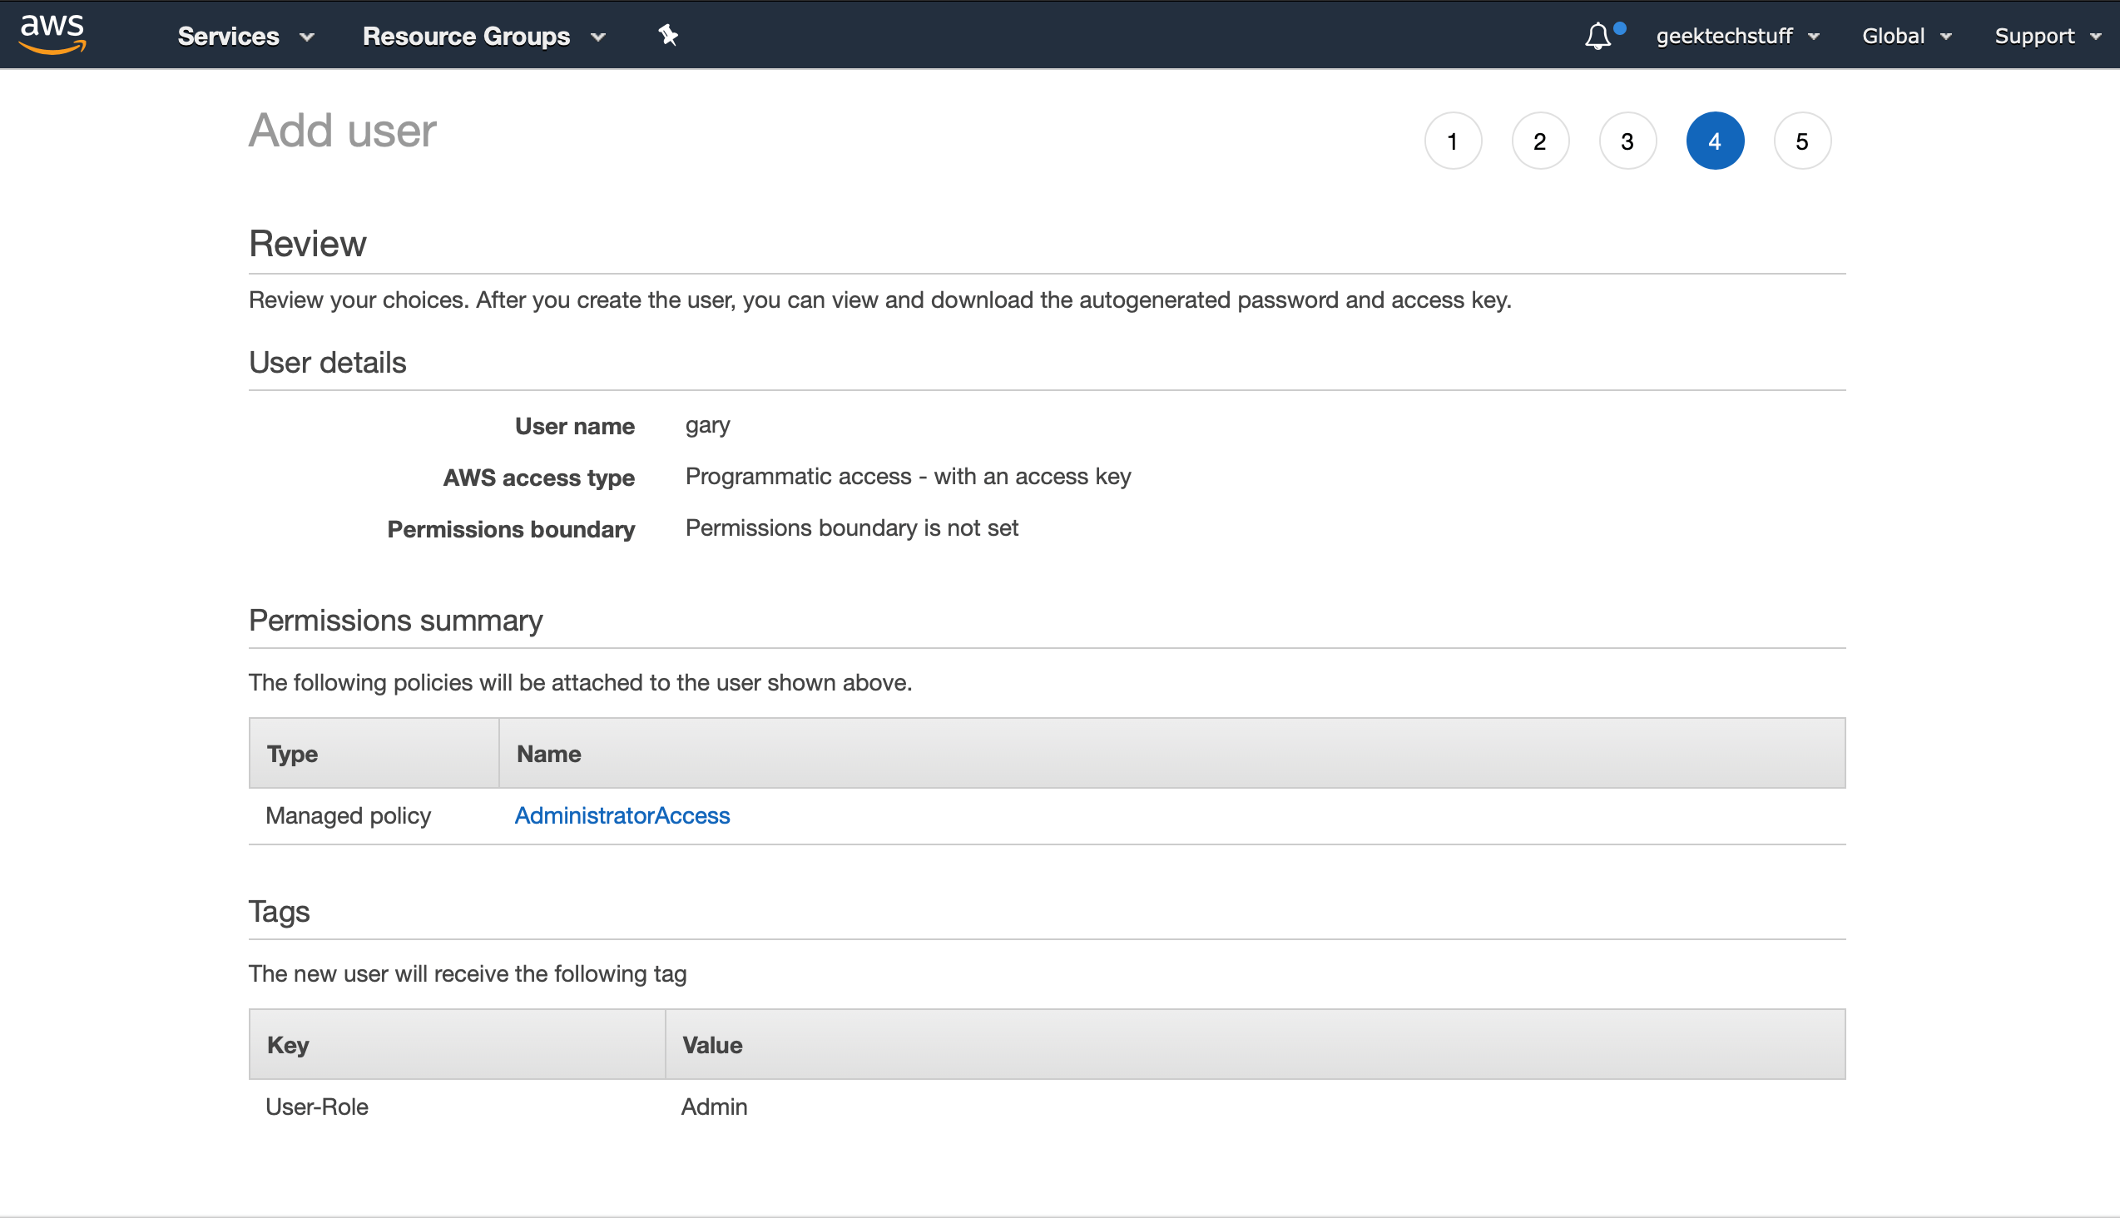Select the Admin tag value
This screenshot has height=1218, width=2120.
pyautogui.click(x=714, y=1106)
